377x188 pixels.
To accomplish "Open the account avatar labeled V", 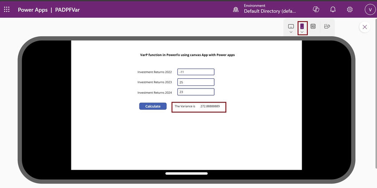I will (x=370, y=10).
